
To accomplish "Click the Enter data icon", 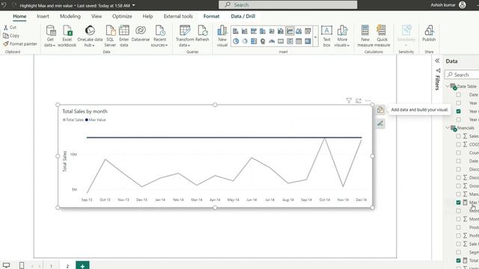I will click(123, 31).
